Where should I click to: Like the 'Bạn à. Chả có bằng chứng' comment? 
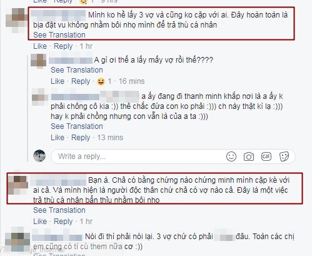click(x=40, y=222)
